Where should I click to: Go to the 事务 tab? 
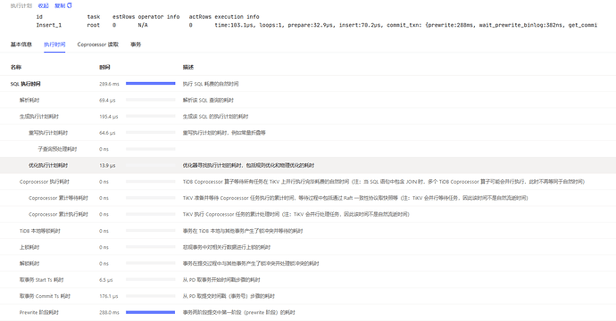pos(136,45)
